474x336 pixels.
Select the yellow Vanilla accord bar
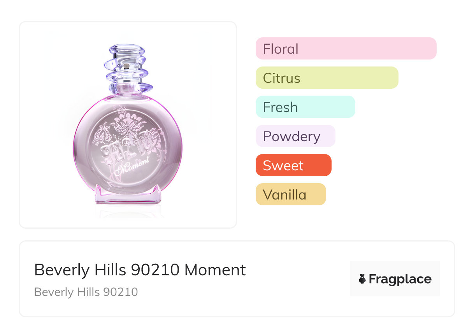290,194
